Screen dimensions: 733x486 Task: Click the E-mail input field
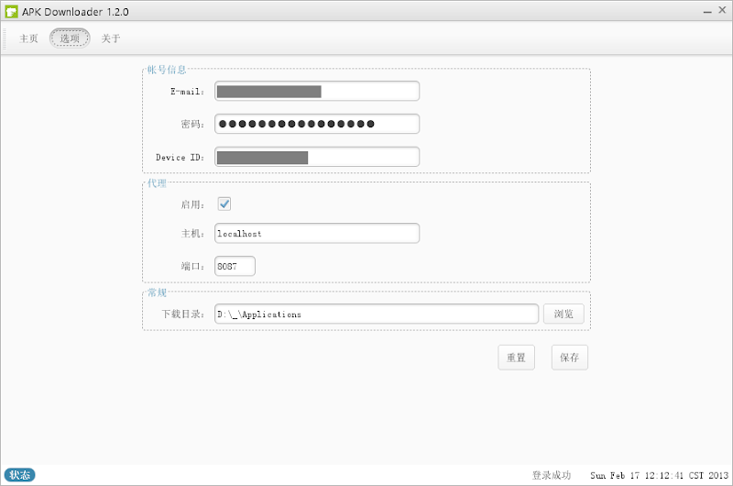point(317,91)
